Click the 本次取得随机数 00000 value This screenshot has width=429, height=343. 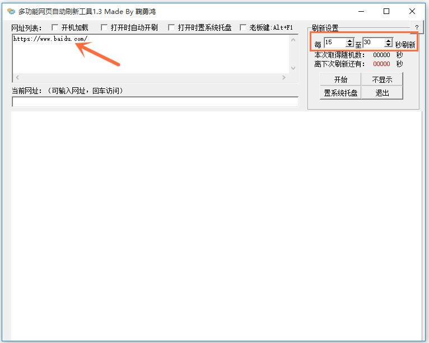click(381, 55)
